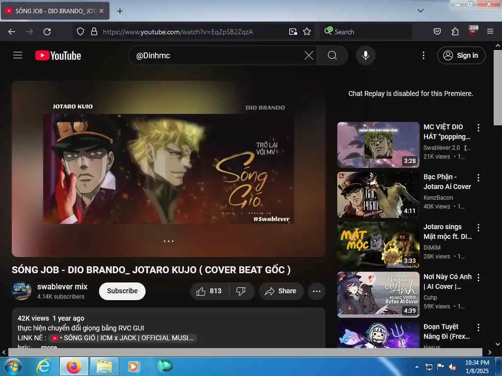
Task: Switch to Firefox in the taskbar
Action: click(x=74, y=366)
